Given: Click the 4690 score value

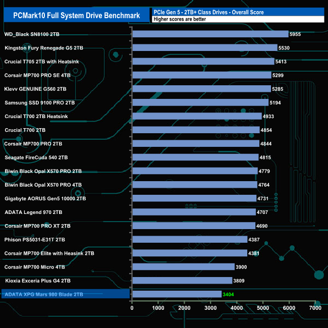Looking at the screenshot, I should click(x=262, y=226).
